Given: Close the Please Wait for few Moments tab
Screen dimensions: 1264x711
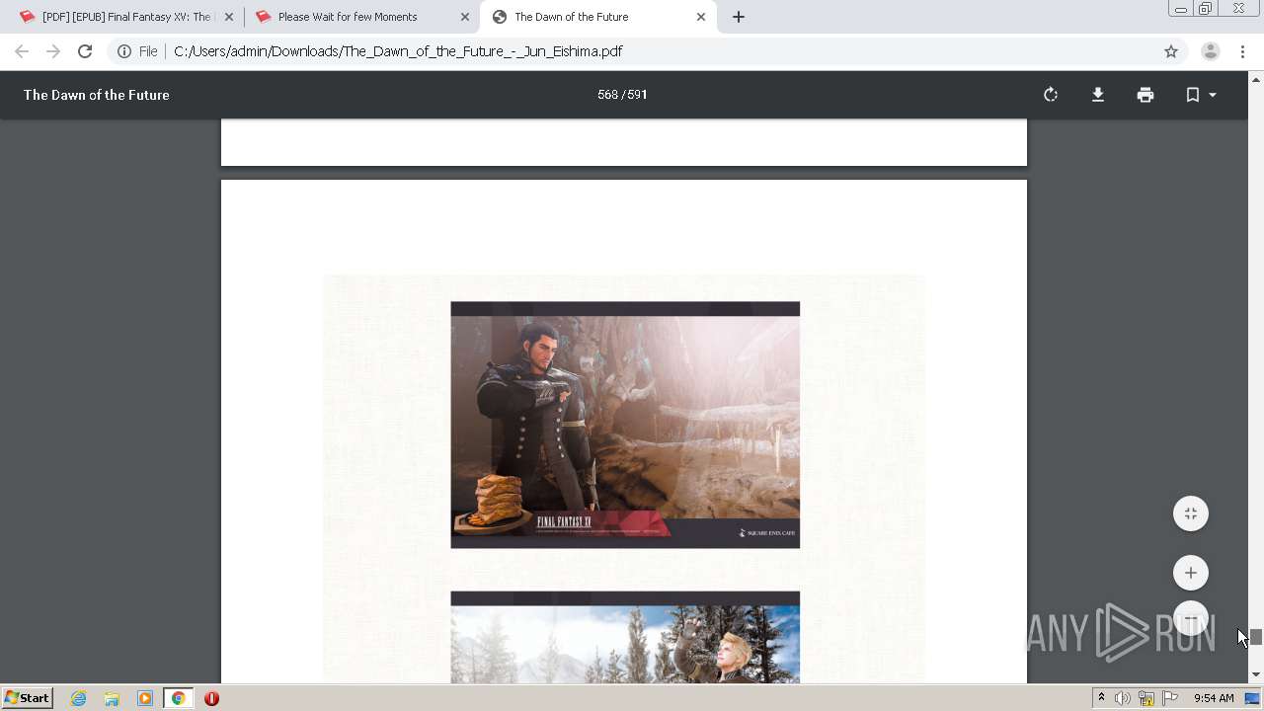Looking at the screenshot, I should point(465,17).
